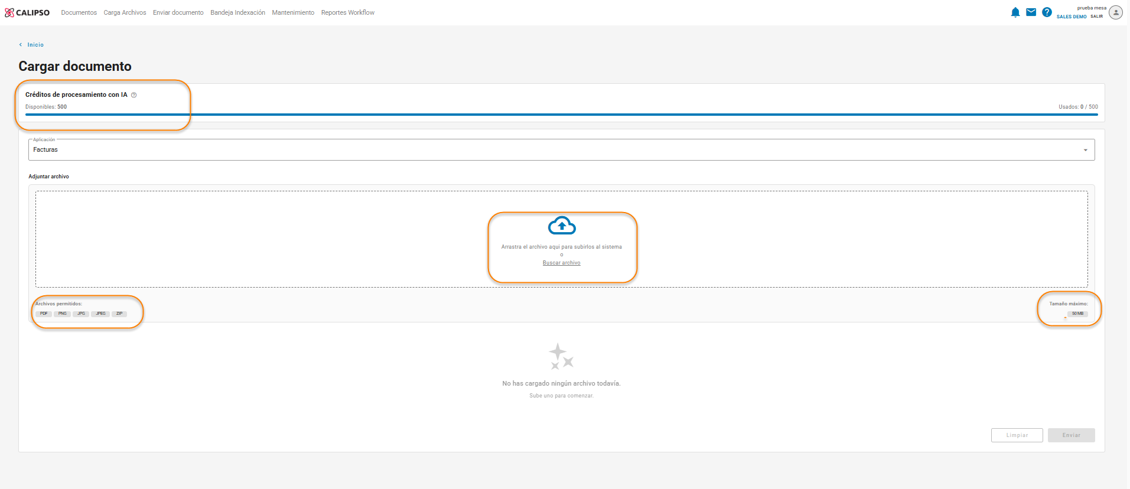Open the Reportes Workflow menu

coord(348,12)
